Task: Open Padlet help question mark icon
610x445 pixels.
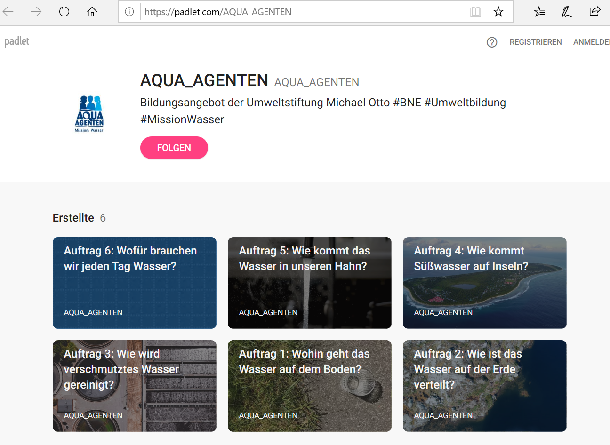Action: [x=492, y=42]
